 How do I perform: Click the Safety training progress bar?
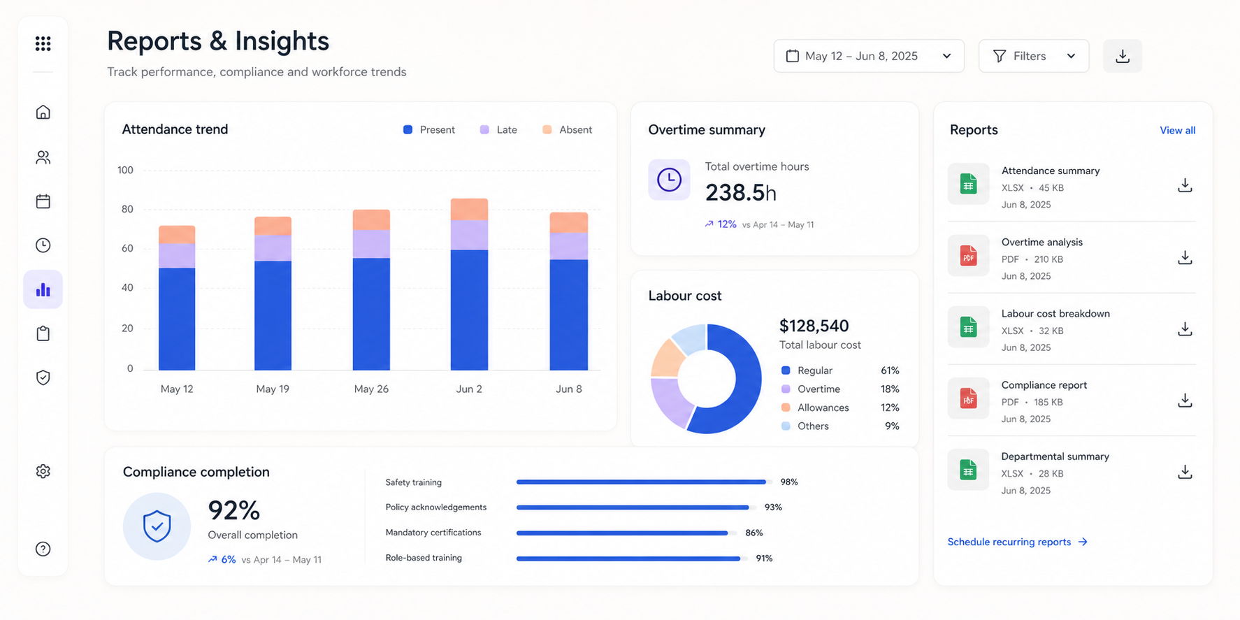[x=643, y=482]
